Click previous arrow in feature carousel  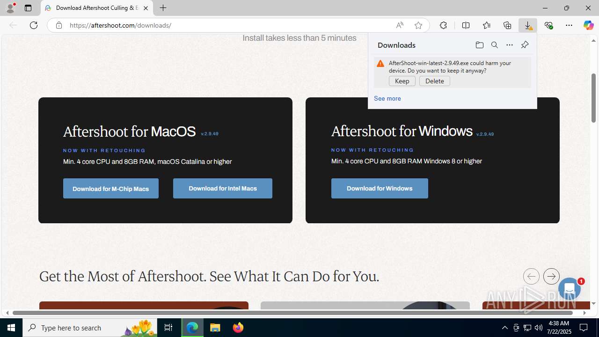pos(531,276)
